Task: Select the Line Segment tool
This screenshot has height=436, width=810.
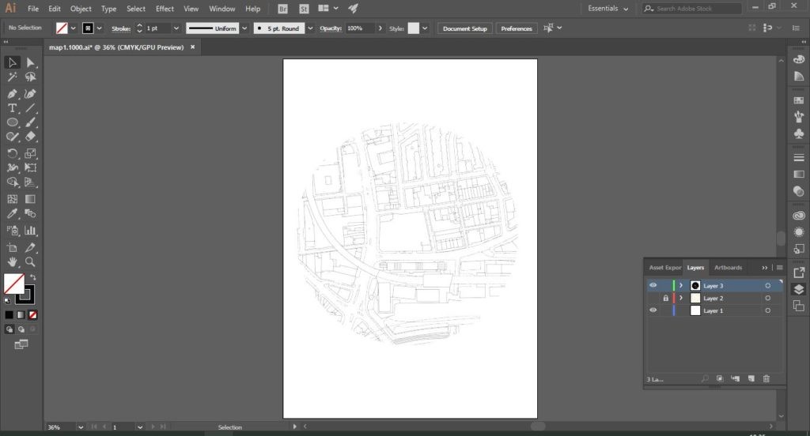Action: [31, 108]
